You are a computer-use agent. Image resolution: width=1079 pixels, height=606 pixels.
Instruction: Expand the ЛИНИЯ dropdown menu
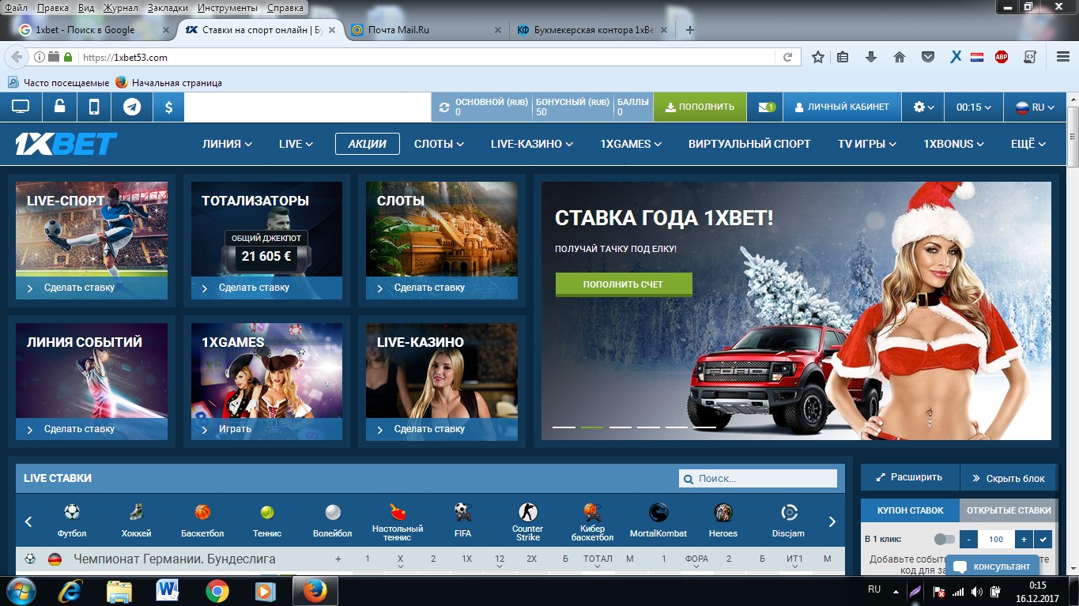point(227,144)
